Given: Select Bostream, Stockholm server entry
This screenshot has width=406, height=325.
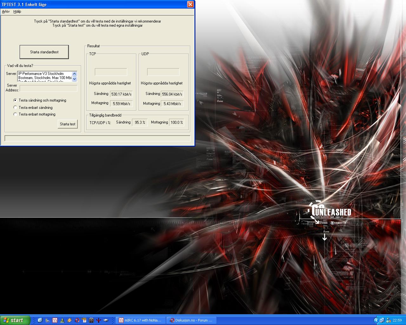Looking at the screenshot, I should click(x=45, y=78).
